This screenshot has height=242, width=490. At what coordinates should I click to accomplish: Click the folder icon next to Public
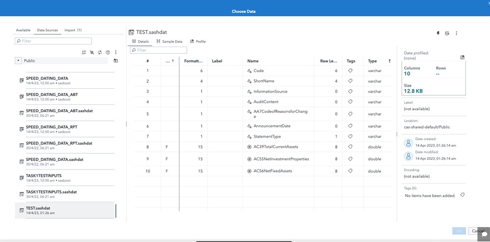point(116,61)
